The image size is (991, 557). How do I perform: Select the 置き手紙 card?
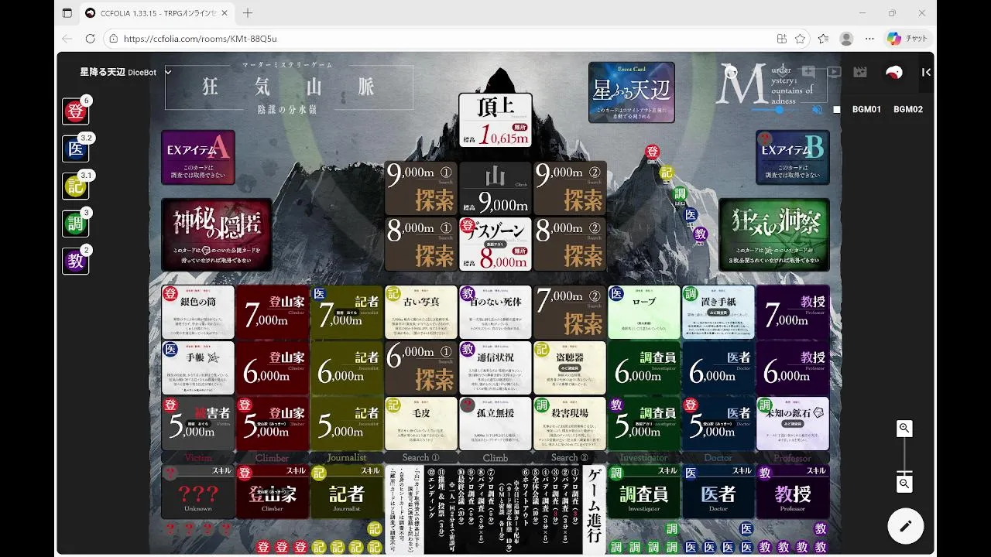718,312
